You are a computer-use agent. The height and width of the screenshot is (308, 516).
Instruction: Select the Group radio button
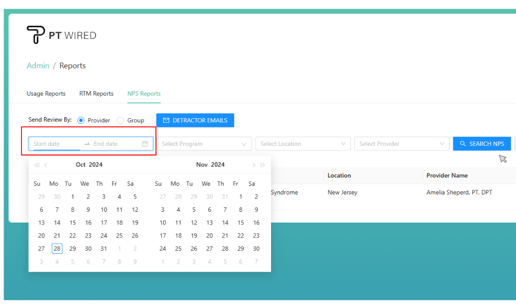point(120,120)
